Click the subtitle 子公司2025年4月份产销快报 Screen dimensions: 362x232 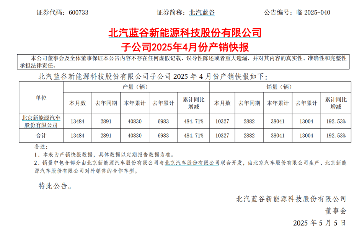click(185, 47)
